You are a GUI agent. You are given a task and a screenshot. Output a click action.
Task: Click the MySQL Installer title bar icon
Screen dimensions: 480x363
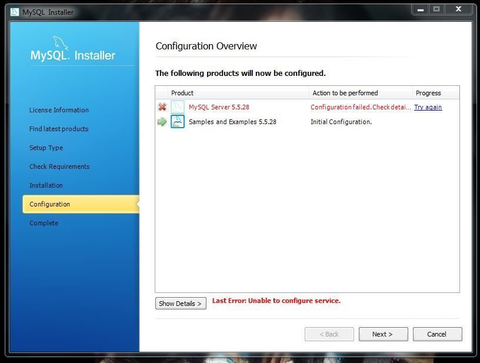(x=14, y=12)
